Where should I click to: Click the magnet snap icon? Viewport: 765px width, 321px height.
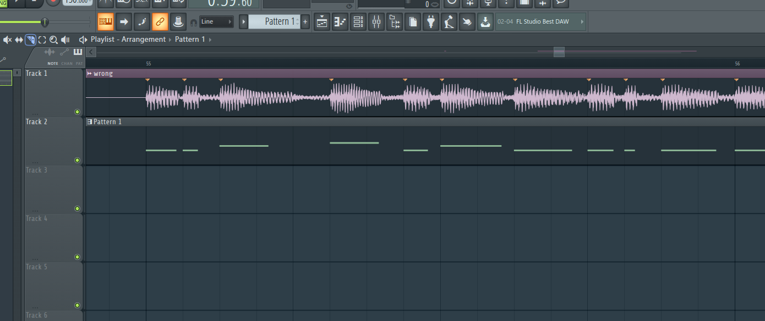[x=194, y=23]
